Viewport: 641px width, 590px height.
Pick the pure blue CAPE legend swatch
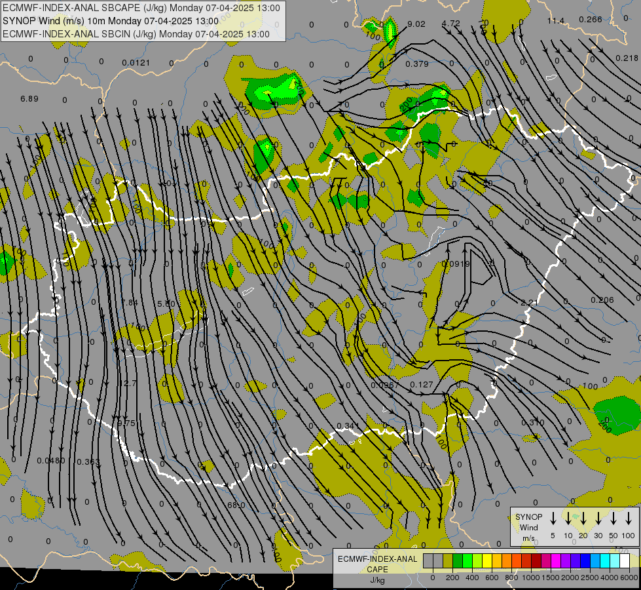point(585,561)
